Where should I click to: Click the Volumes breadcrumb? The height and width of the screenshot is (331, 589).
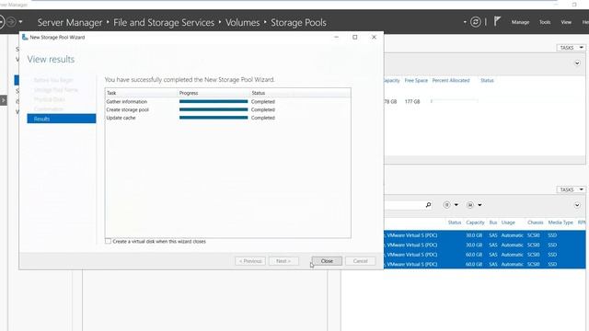click(x=243, y=22)
